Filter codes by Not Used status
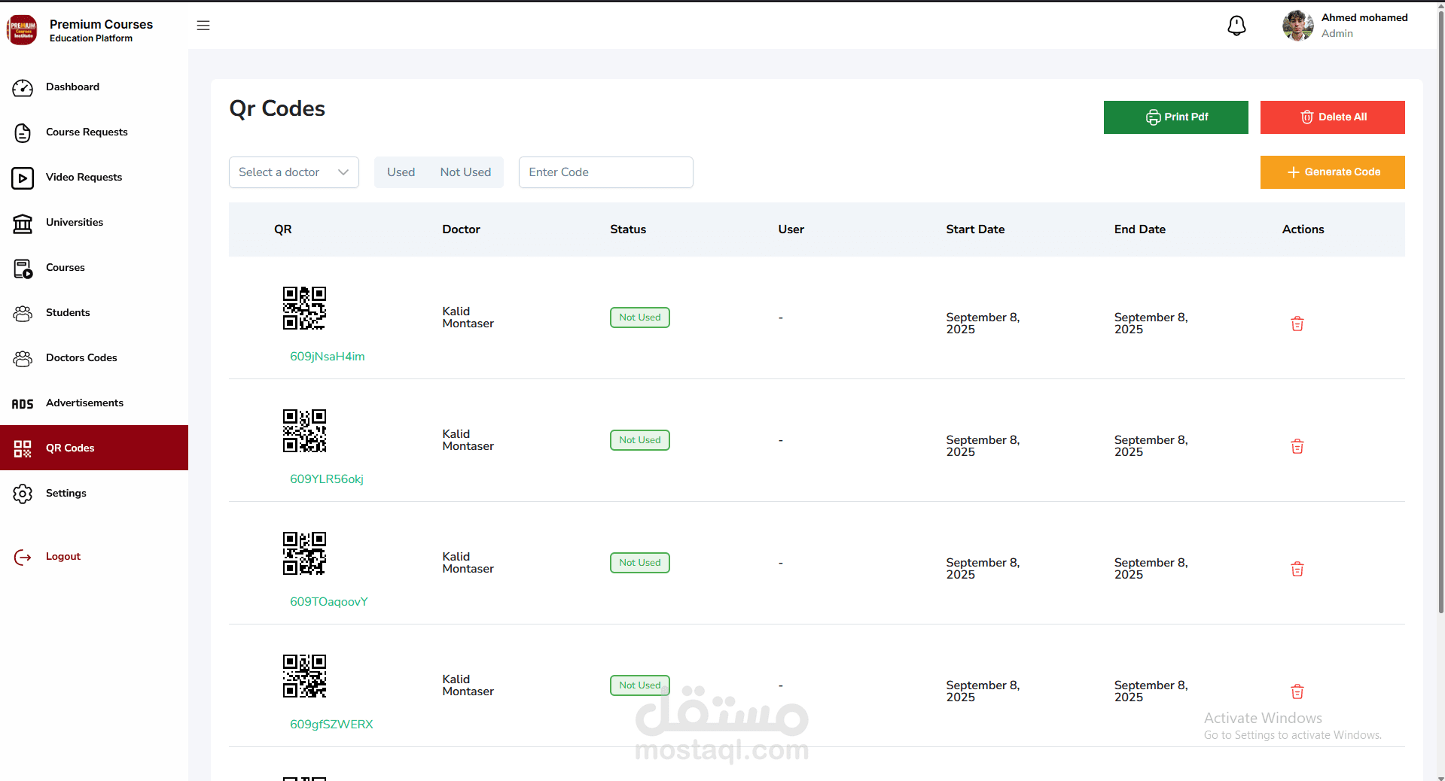 pyautogui.click(x=465, y=172)
